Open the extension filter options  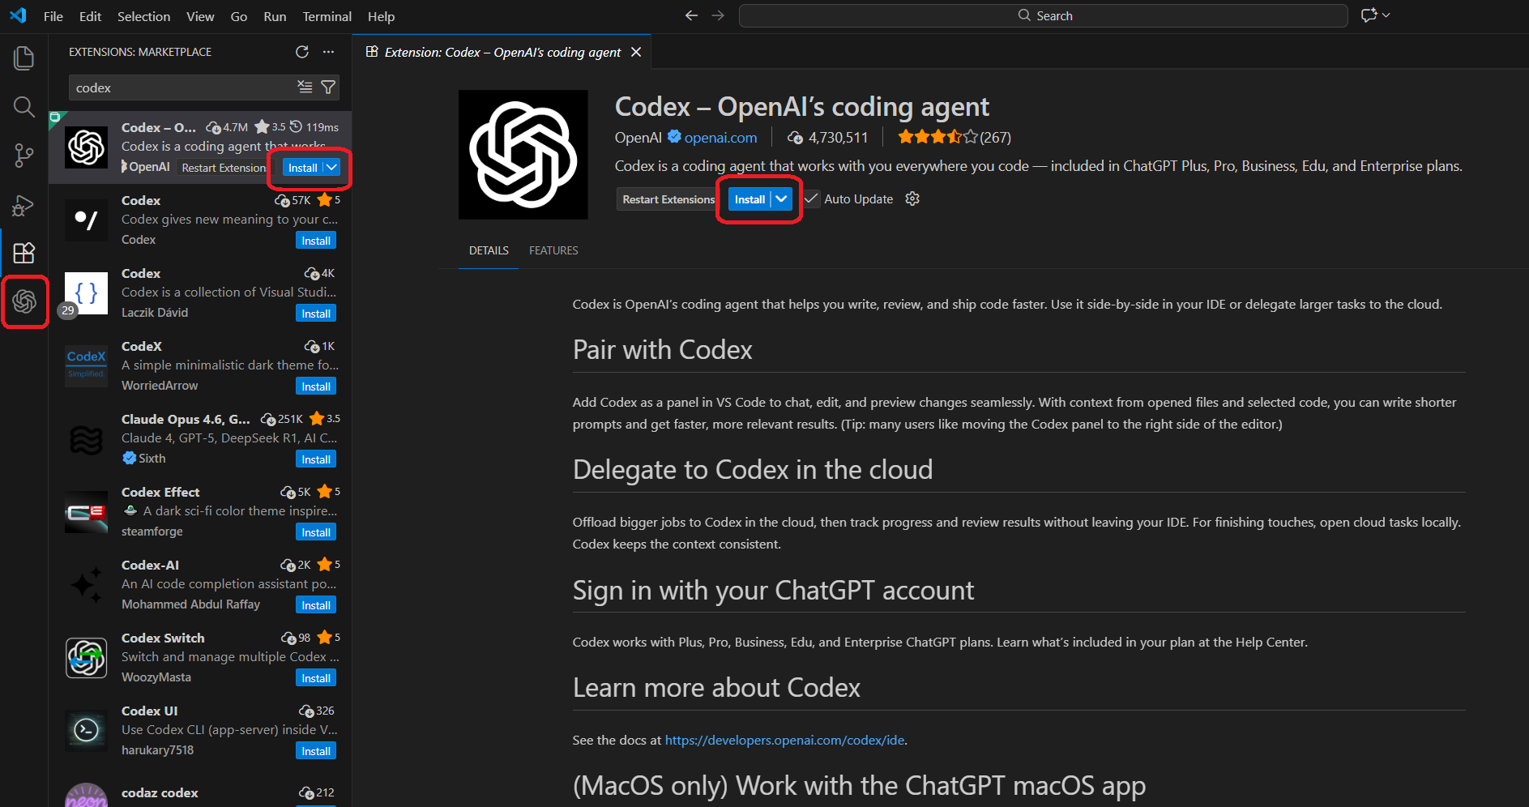[x=328, y=87]
